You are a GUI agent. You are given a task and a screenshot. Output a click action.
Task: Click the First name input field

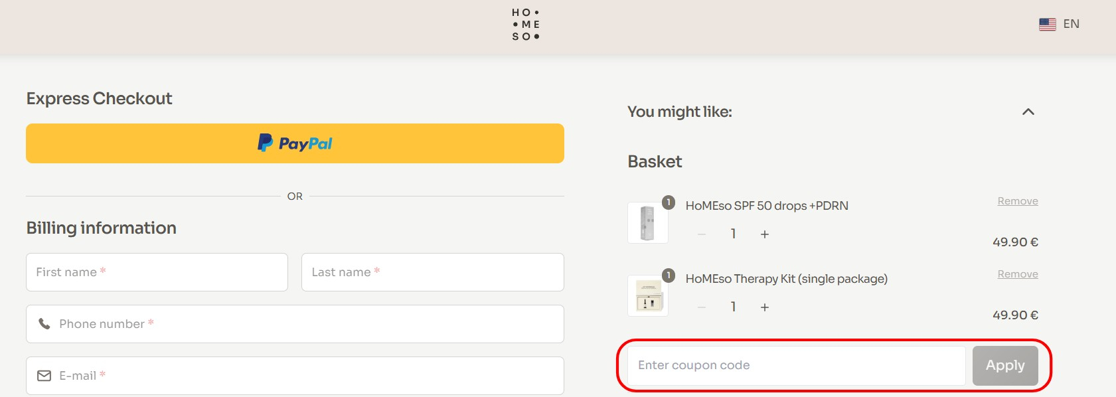(x=157, y=272)
